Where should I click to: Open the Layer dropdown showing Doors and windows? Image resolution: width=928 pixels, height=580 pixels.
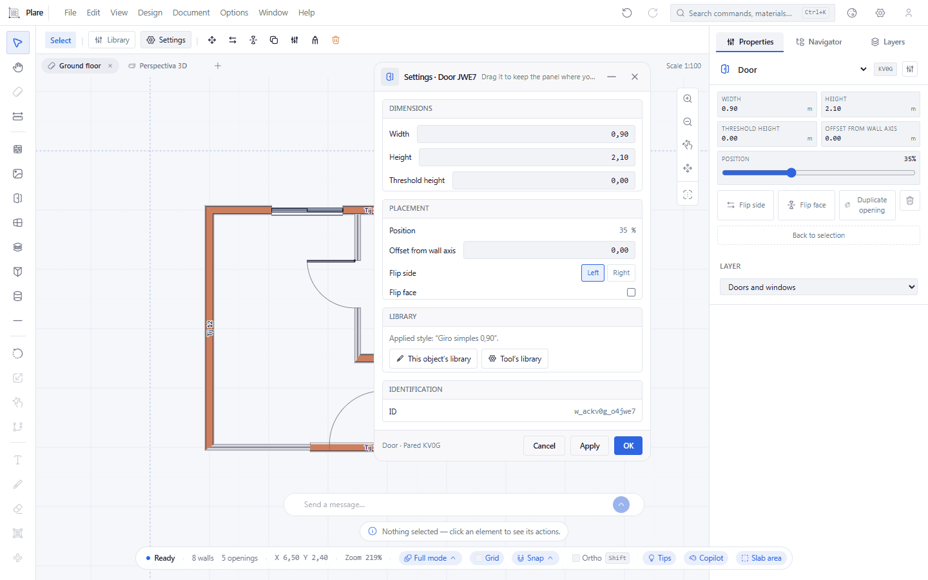[818, 287]
